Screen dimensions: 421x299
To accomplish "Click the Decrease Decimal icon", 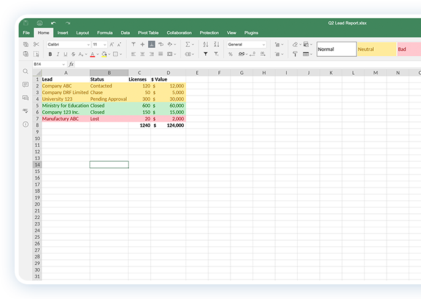I will 252,54.
